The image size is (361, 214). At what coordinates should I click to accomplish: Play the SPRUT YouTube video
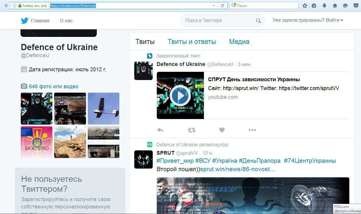click(x=180, y=96)
